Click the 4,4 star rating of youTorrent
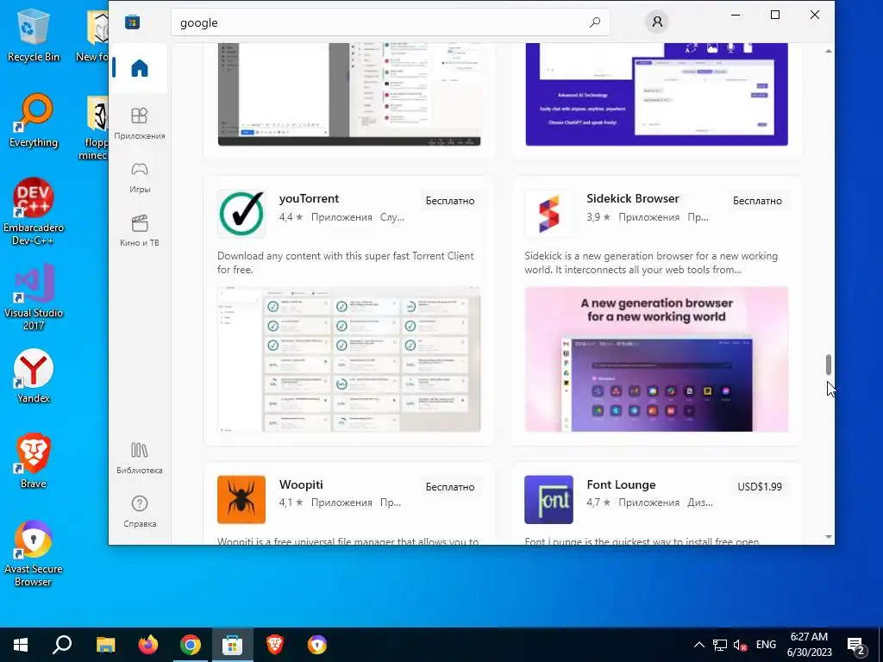883x662 pixels. [291, 217]
